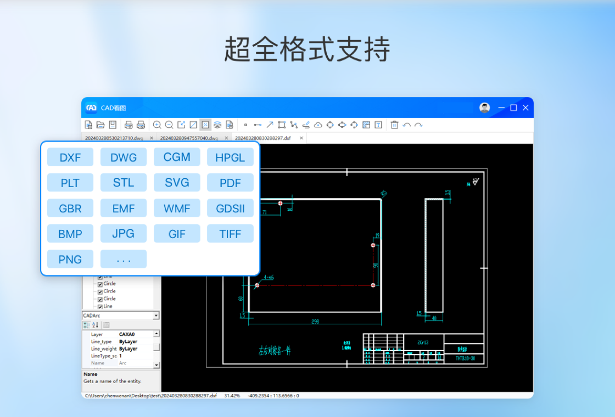Select the Line_type ByLayer value
The image size is (615, 417).
(x=128, y=341)
